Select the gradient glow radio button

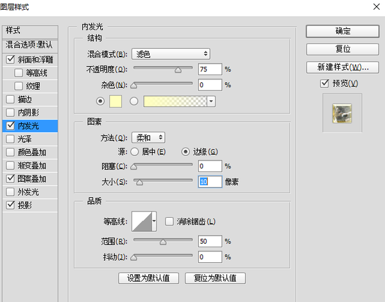[x=134, y=101]
